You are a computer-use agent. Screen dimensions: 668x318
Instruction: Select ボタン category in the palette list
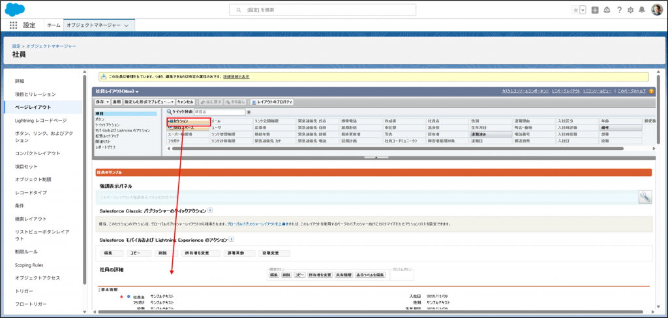pos(100,120)
